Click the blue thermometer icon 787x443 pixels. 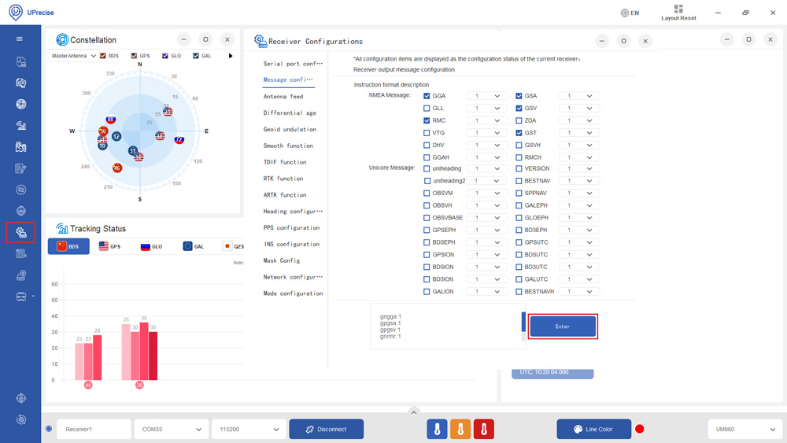[437, 429]
